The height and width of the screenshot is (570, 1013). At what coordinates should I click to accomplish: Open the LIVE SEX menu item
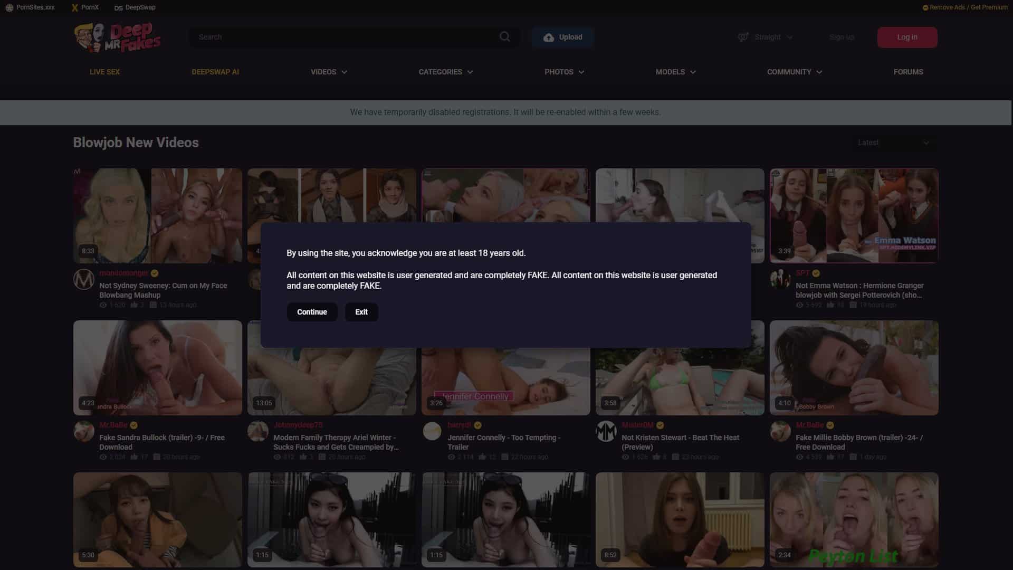104,72
